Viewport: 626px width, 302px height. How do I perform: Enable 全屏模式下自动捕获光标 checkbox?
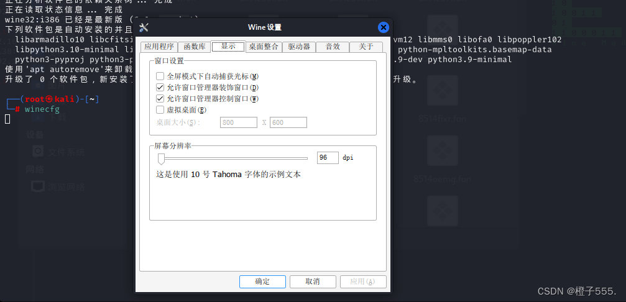(160, 76)
